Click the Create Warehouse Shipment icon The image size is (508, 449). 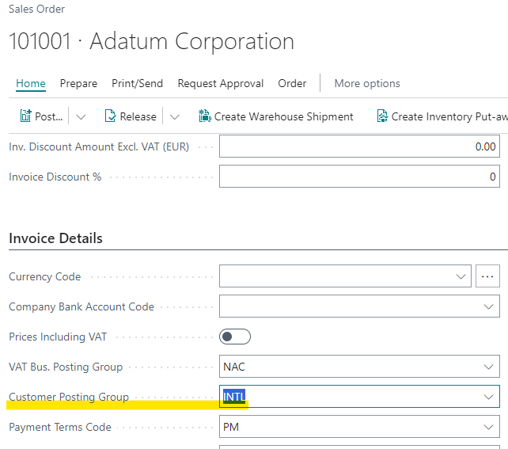point(205,116)
